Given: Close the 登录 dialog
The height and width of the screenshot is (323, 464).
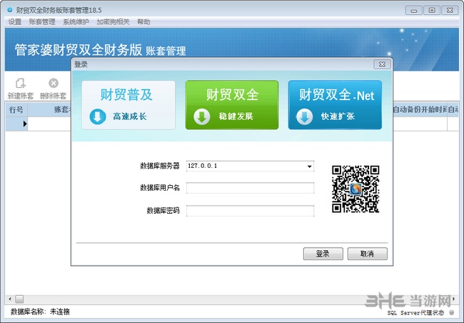Looking at the screenshot, I should click(382, 64).
